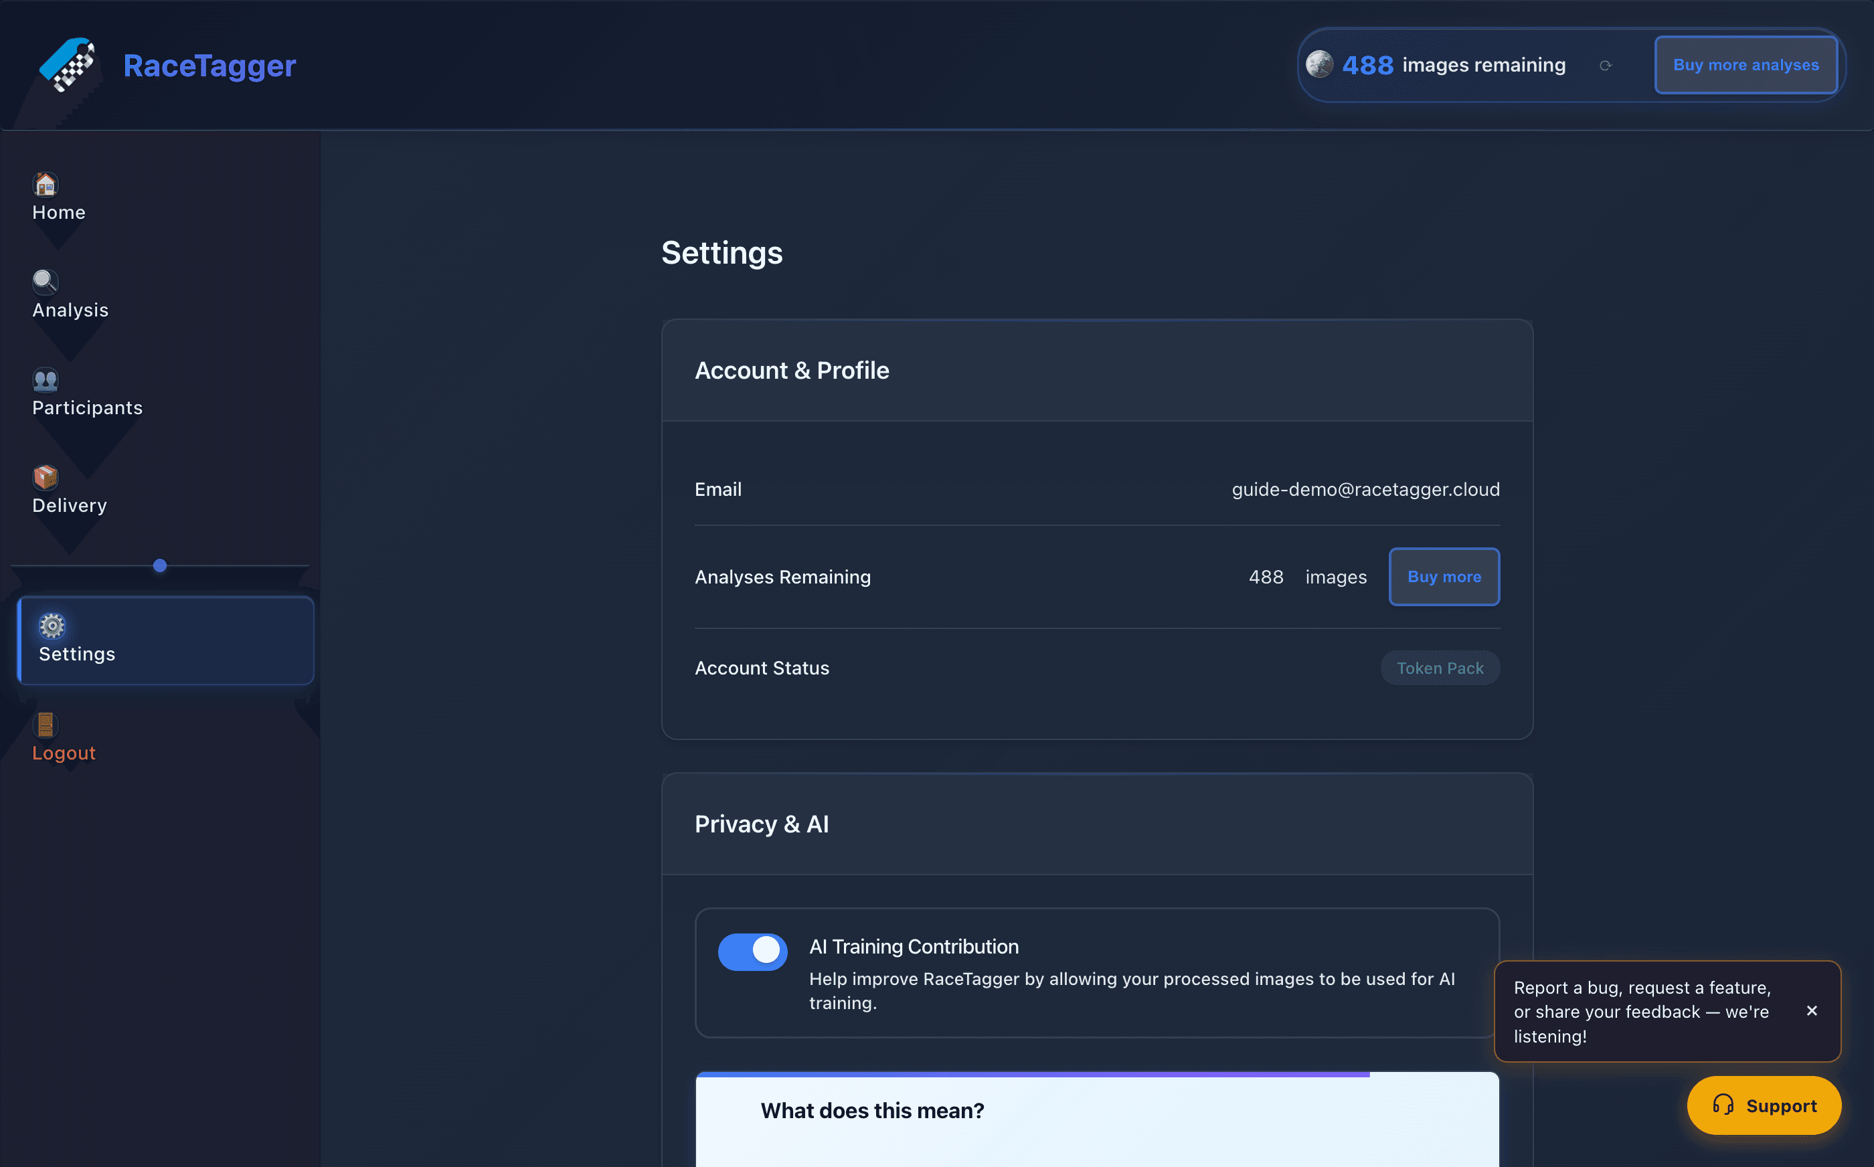This screenshot has width=1874, height=1167.
Task: Toggle AI Training Contribution switch
Action: click(752, 951)
